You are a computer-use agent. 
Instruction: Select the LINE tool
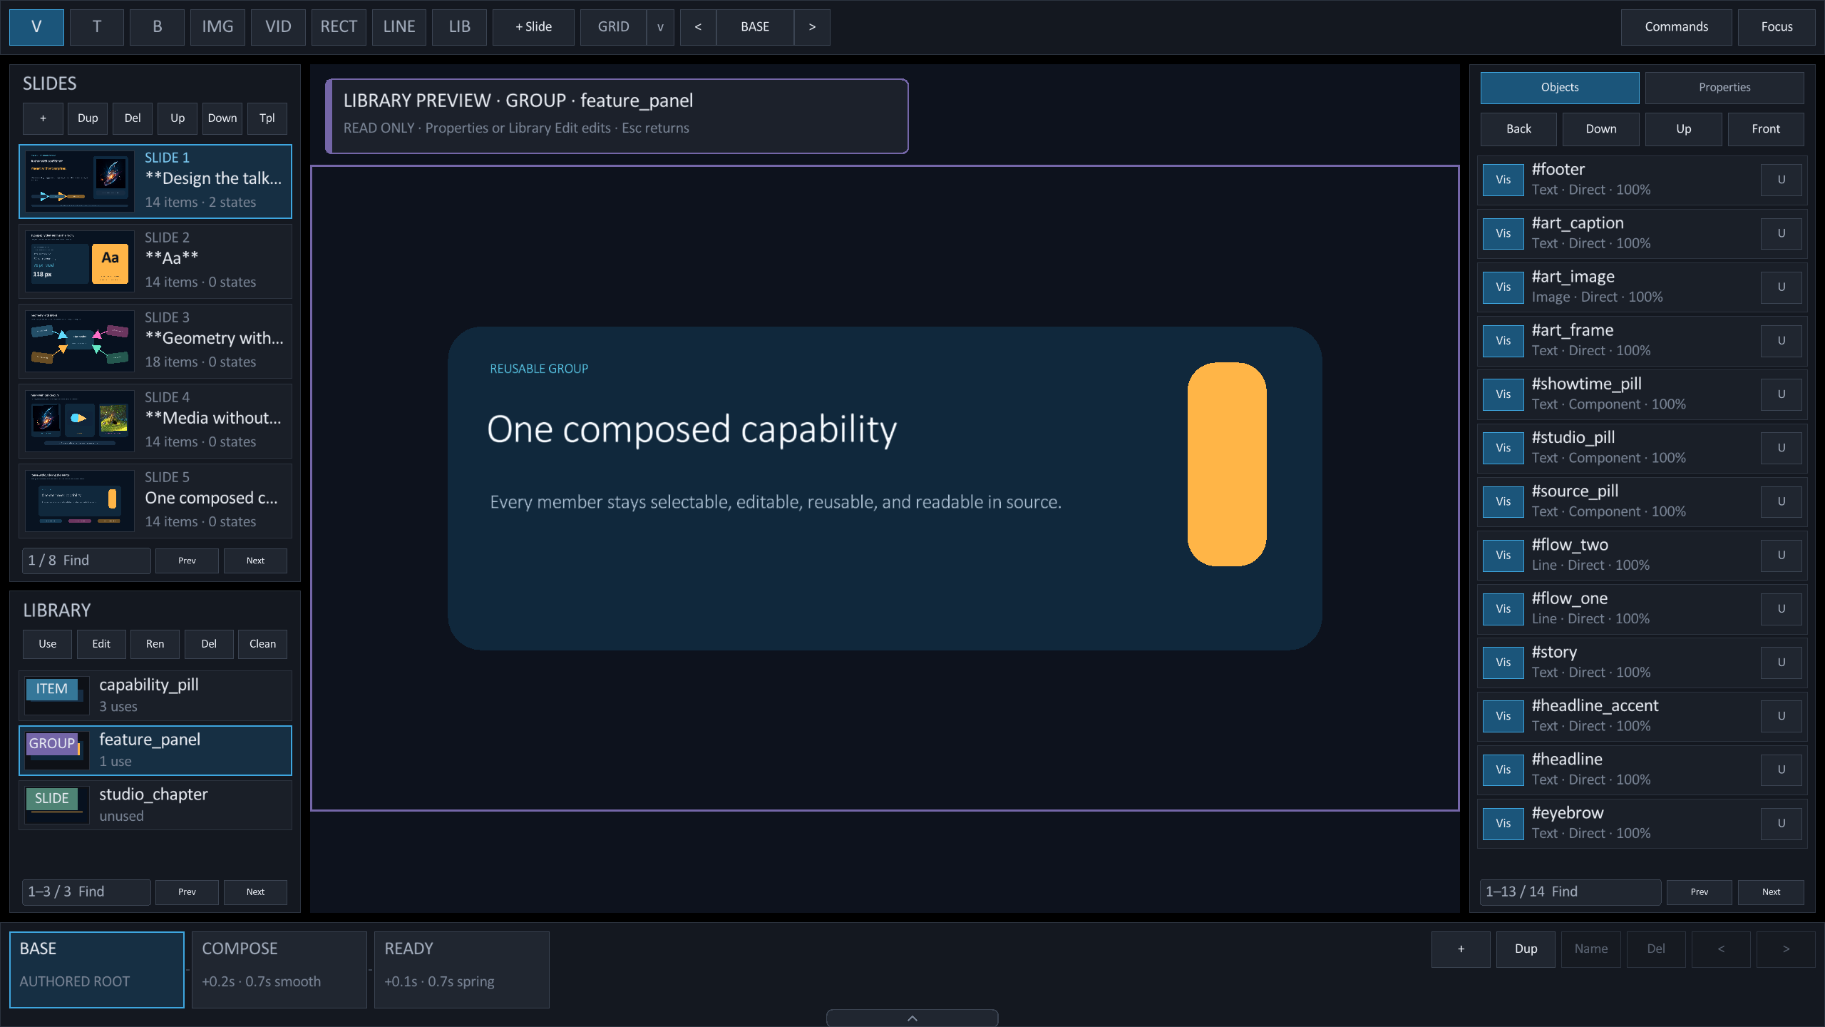pyautogui.click(x=399, y=27)
